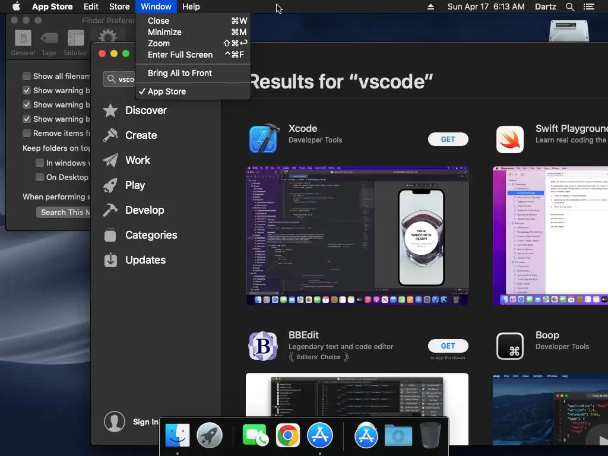Open the Trash in the Dock
This screenshot has width=608, height=456.
[x=430, y=435]
